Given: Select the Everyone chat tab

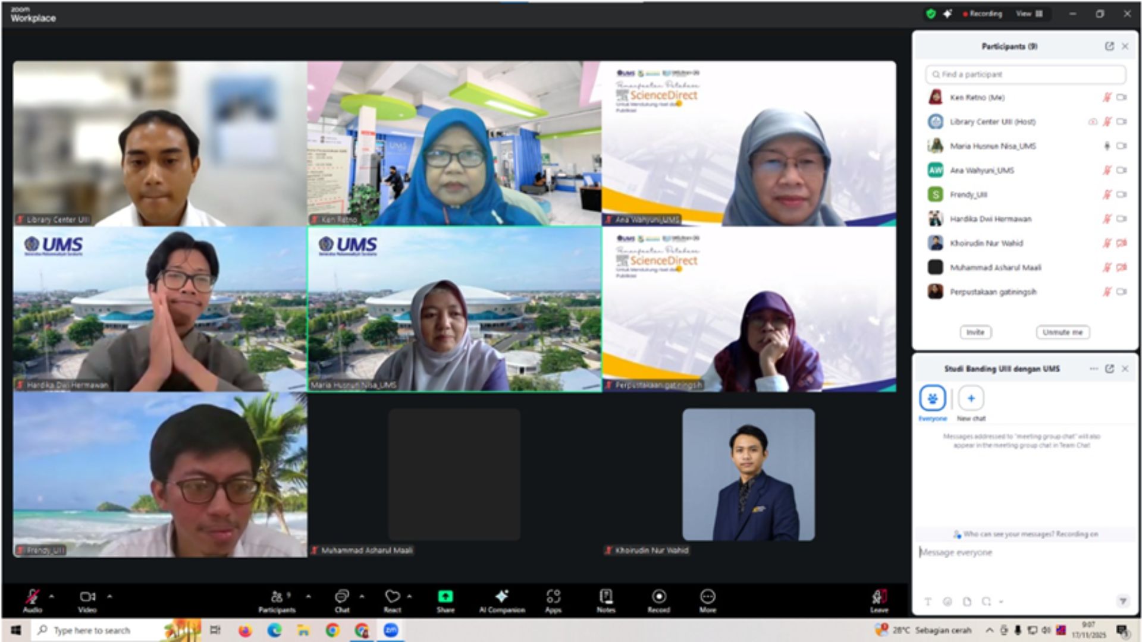Looking at the screenshot, I should tap(932, 403).
